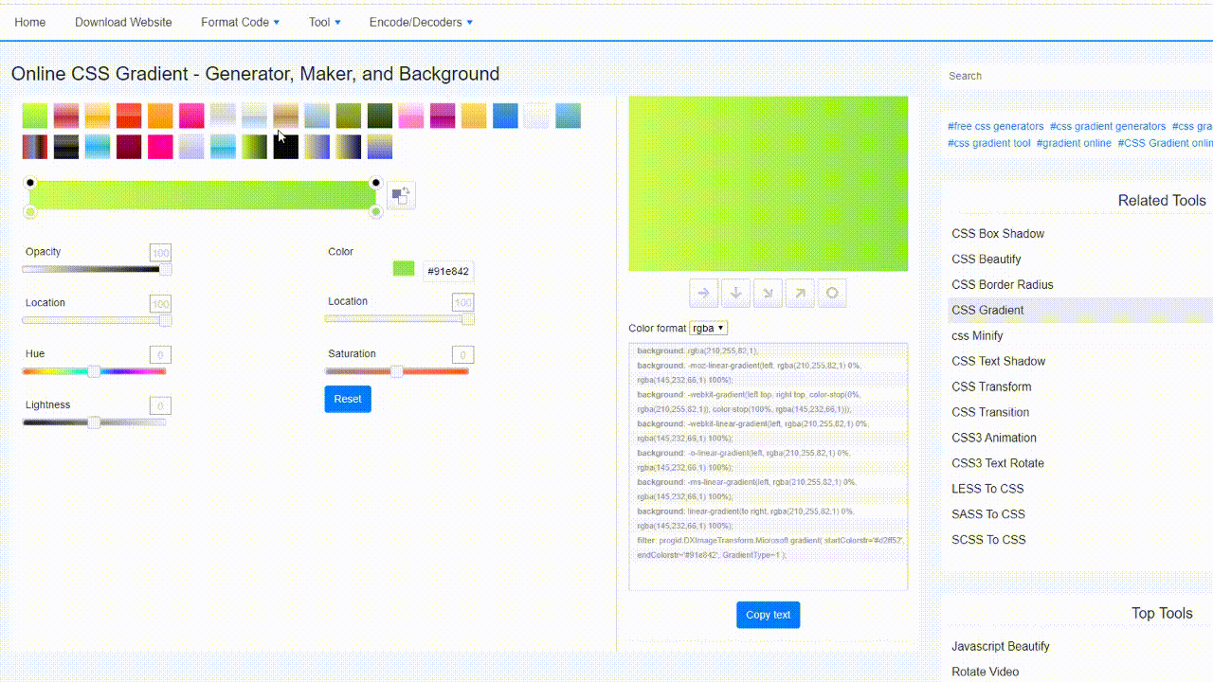Select the left gradient stop marker
This screenshot has width=1213, height=682.
[29, 182]
